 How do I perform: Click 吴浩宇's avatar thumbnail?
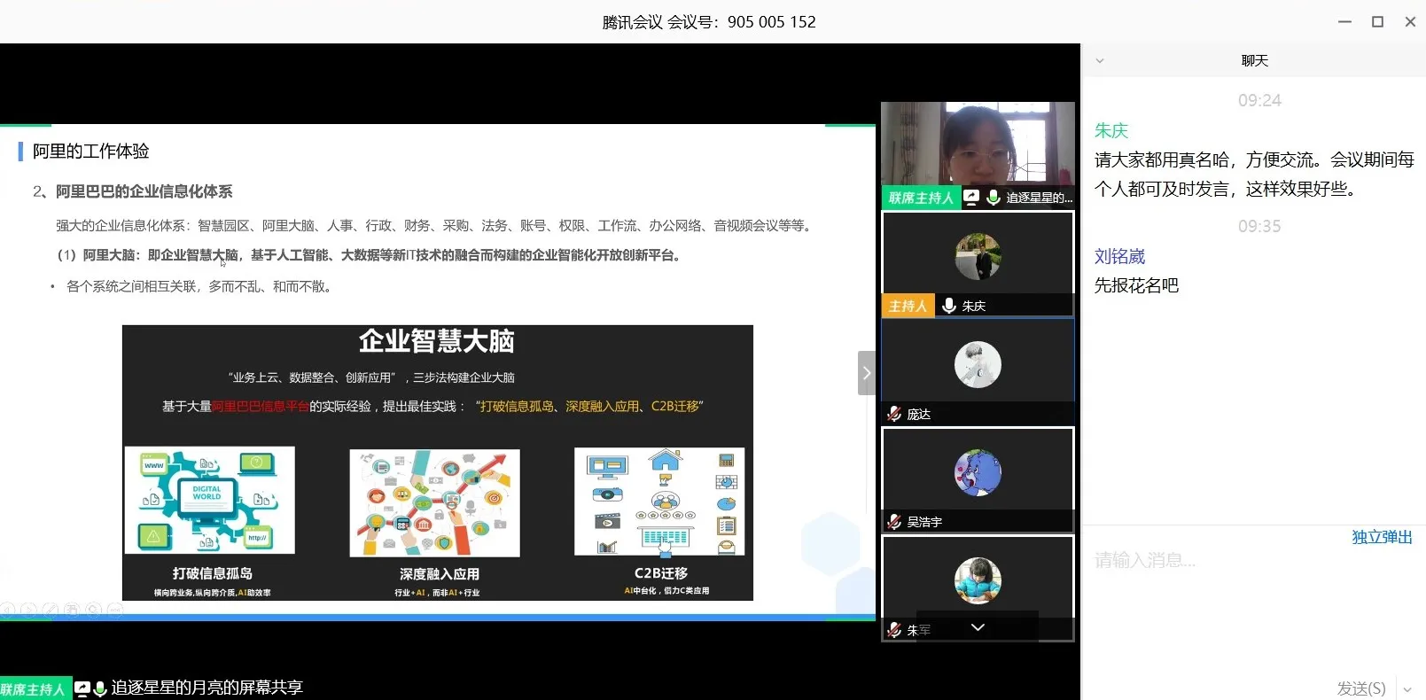pos(978,472)
